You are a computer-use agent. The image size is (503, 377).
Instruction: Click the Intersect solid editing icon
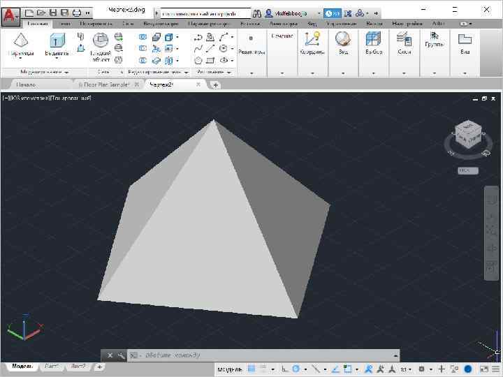[x=143, y=60]
